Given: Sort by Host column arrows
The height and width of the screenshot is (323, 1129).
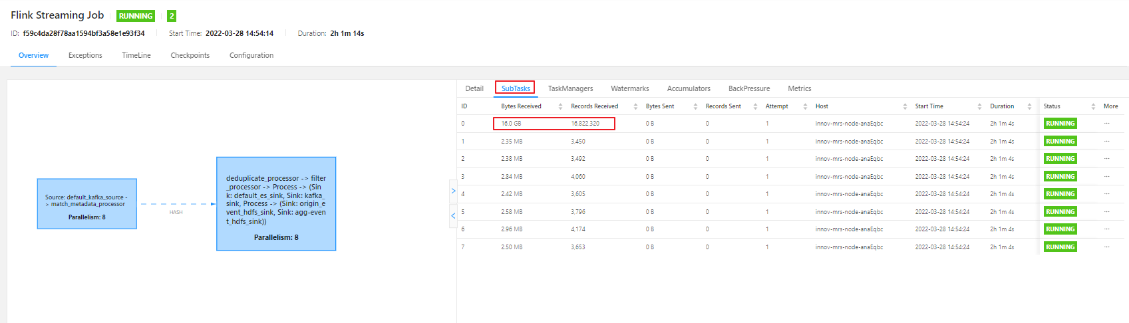Looking at the screenshot, I should pos(905,106).
